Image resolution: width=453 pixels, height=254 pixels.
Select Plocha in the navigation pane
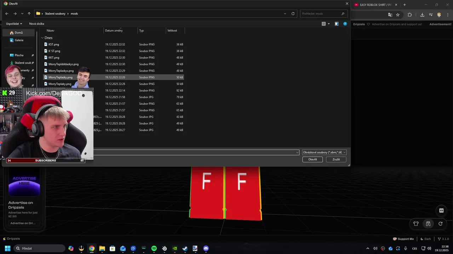pos(19,55)
